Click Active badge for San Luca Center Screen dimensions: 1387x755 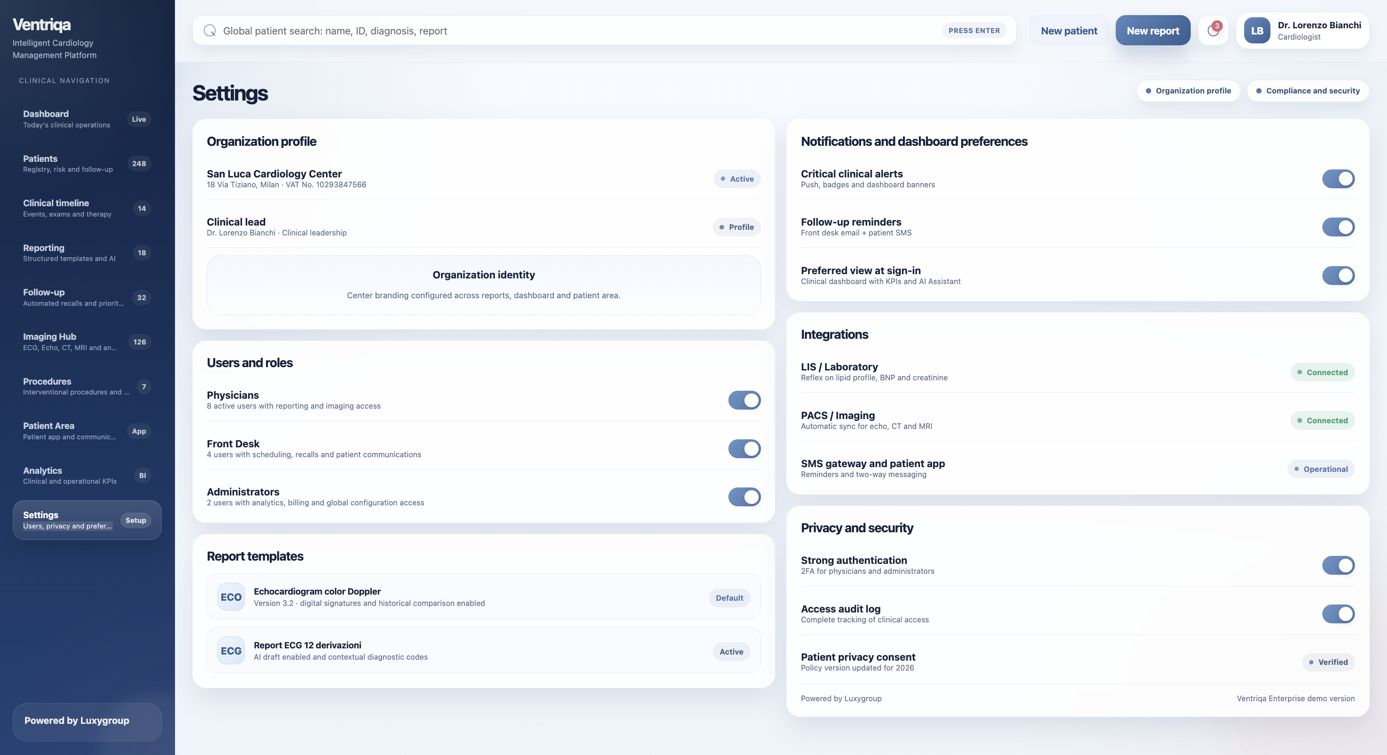click(737, 179)
